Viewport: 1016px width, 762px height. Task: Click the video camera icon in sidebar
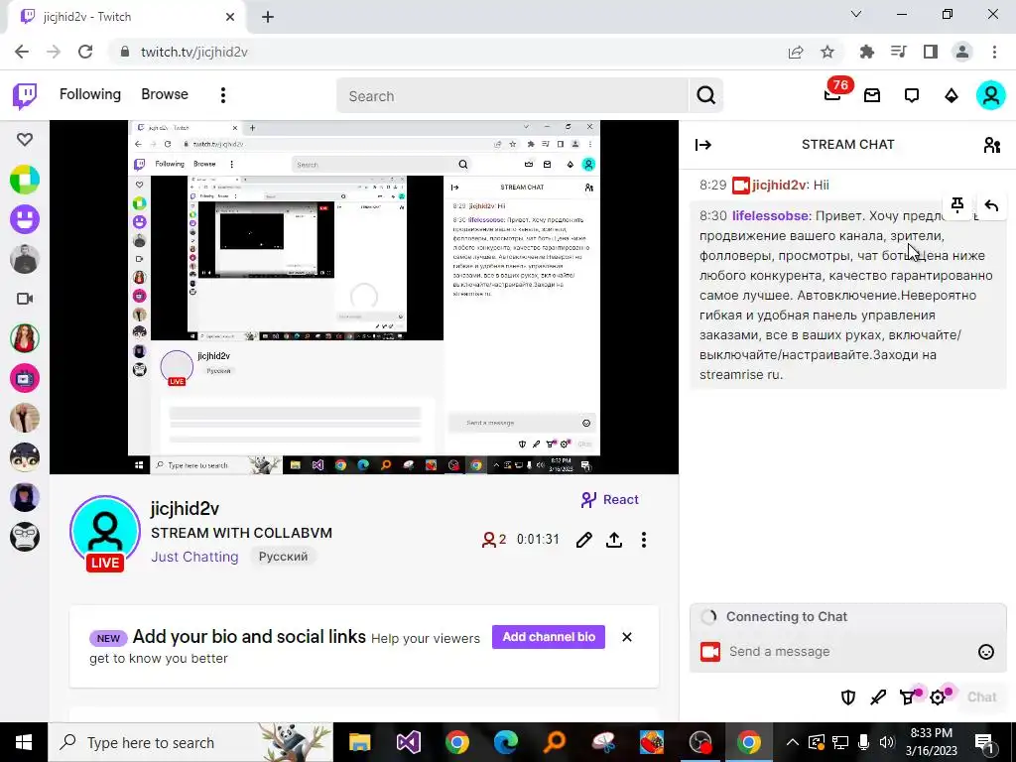pos(25,299)
